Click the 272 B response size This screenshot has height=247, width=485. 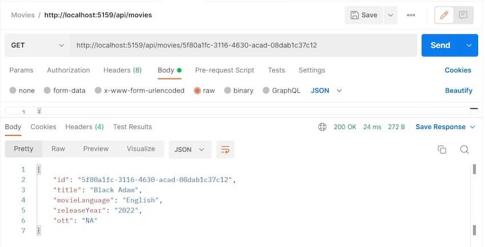pos(396,127)
